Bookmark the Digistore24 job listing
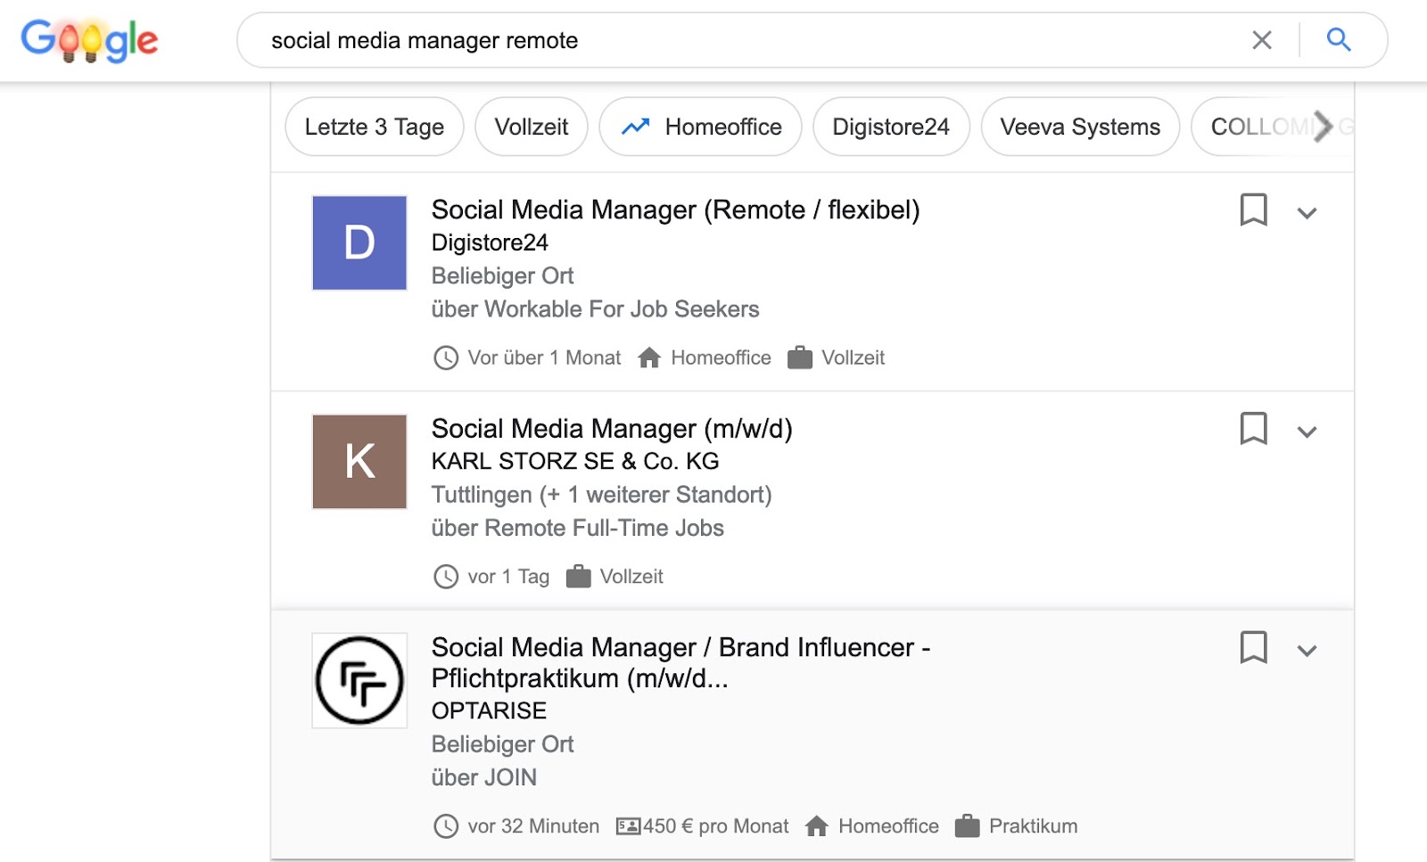 [1253, 210]
